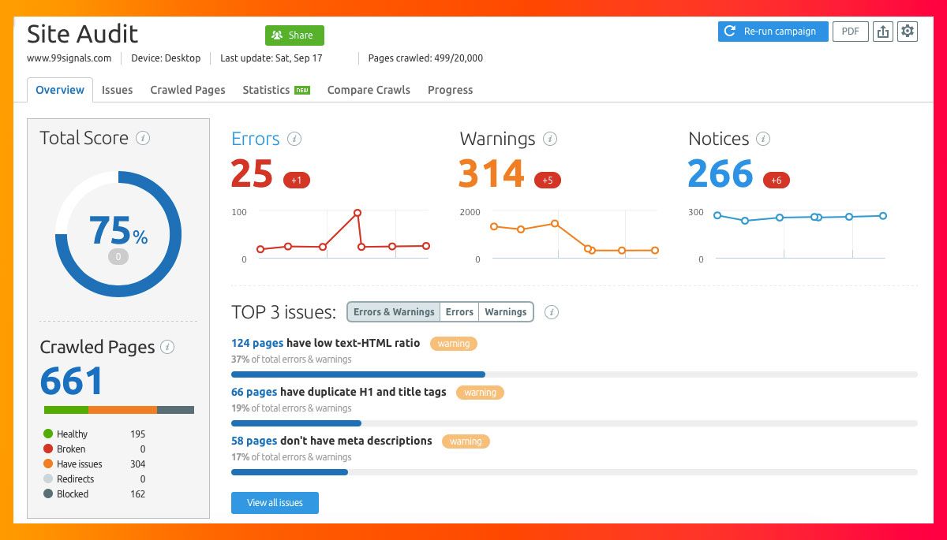
Task: Click the export upload icon
Action: [883, 32]
